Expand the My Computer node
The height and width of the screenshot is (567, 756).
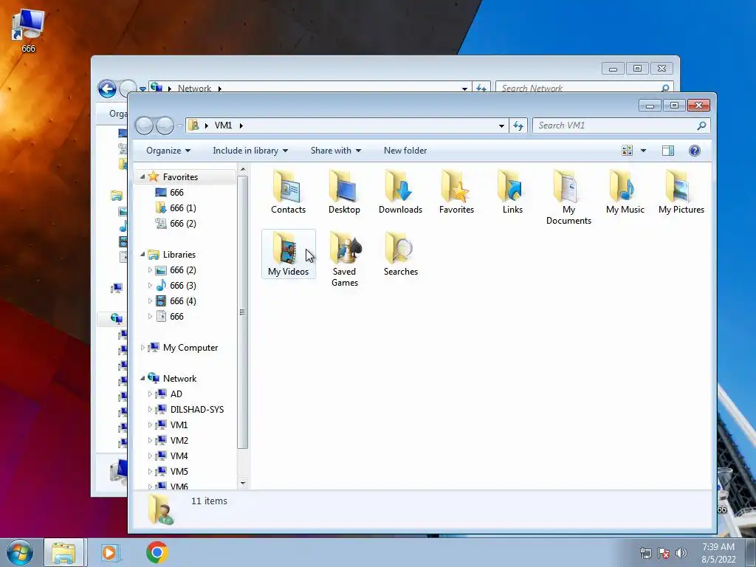coord(142,348)
